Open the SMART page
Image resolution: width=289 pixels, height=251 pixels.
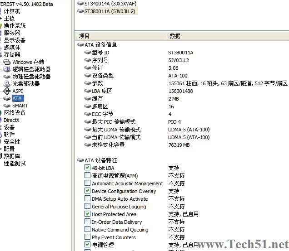(20, 106)
